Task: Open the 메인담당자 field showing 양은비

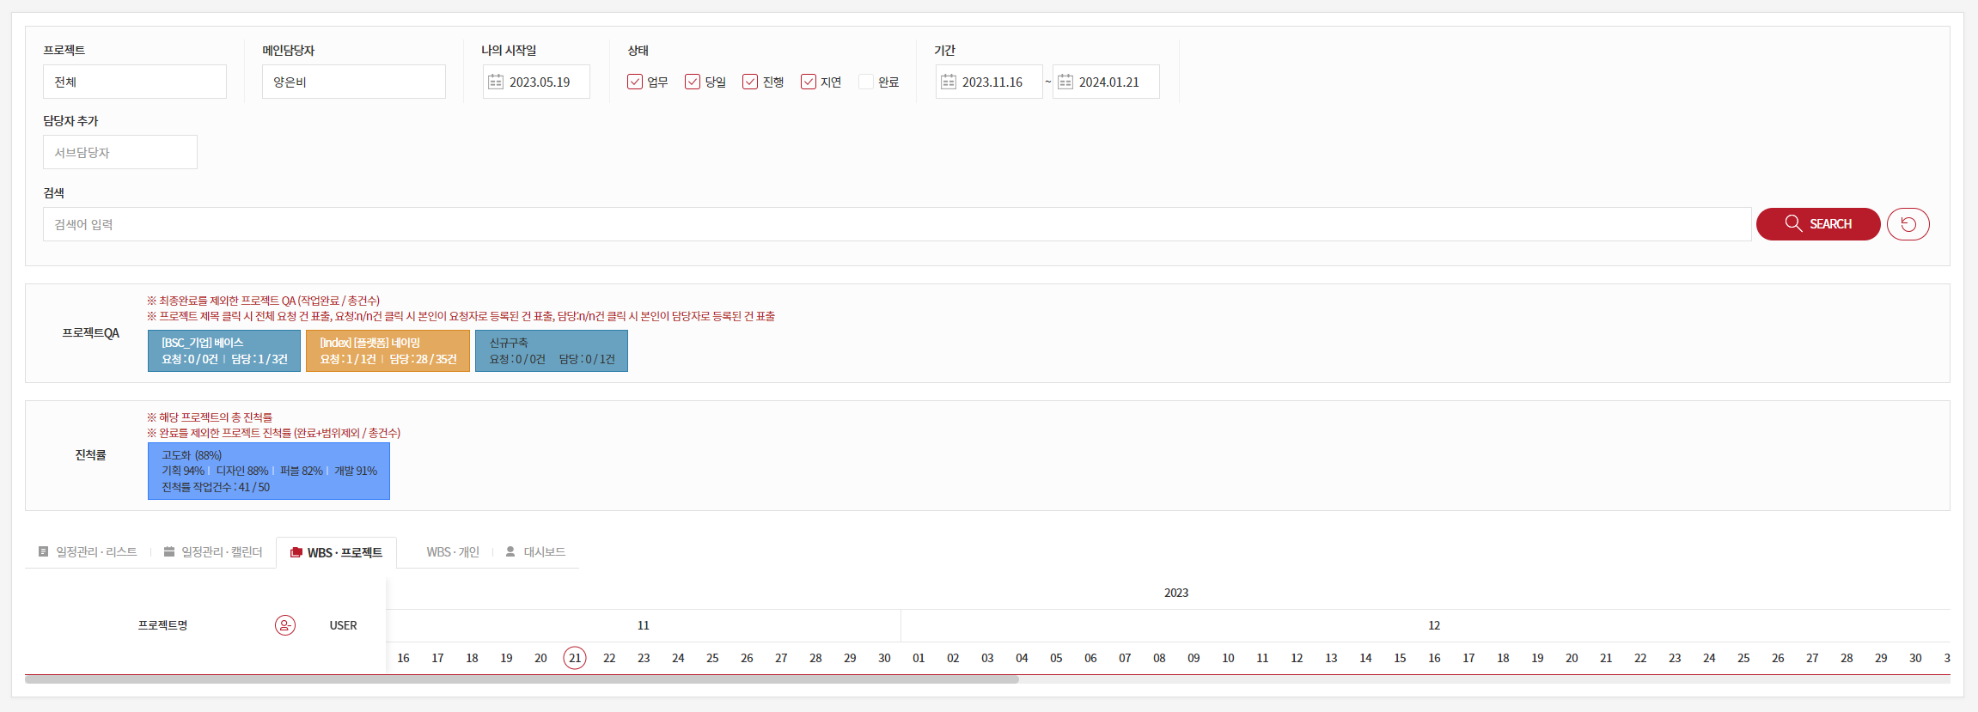Action: click(353, 82)
